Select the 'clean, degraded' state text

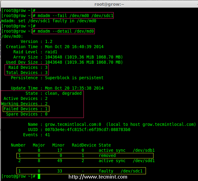click(x=63, y=93)
